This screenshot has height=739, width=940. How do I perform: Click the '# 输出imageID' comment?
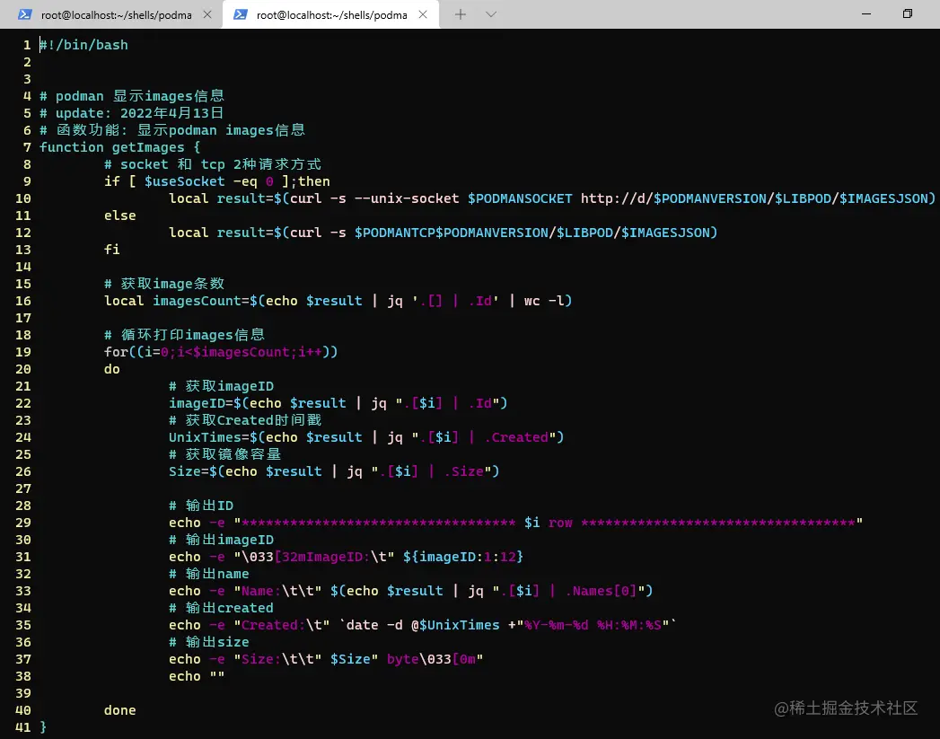pos(221,540)
